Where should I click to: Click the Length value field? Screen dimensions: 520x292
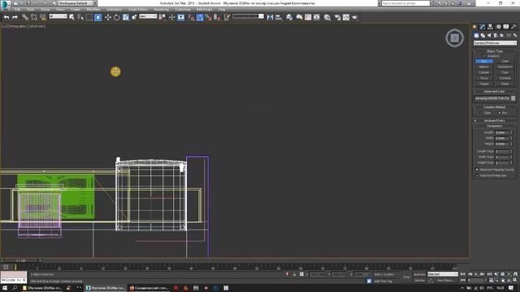(501, 132)
